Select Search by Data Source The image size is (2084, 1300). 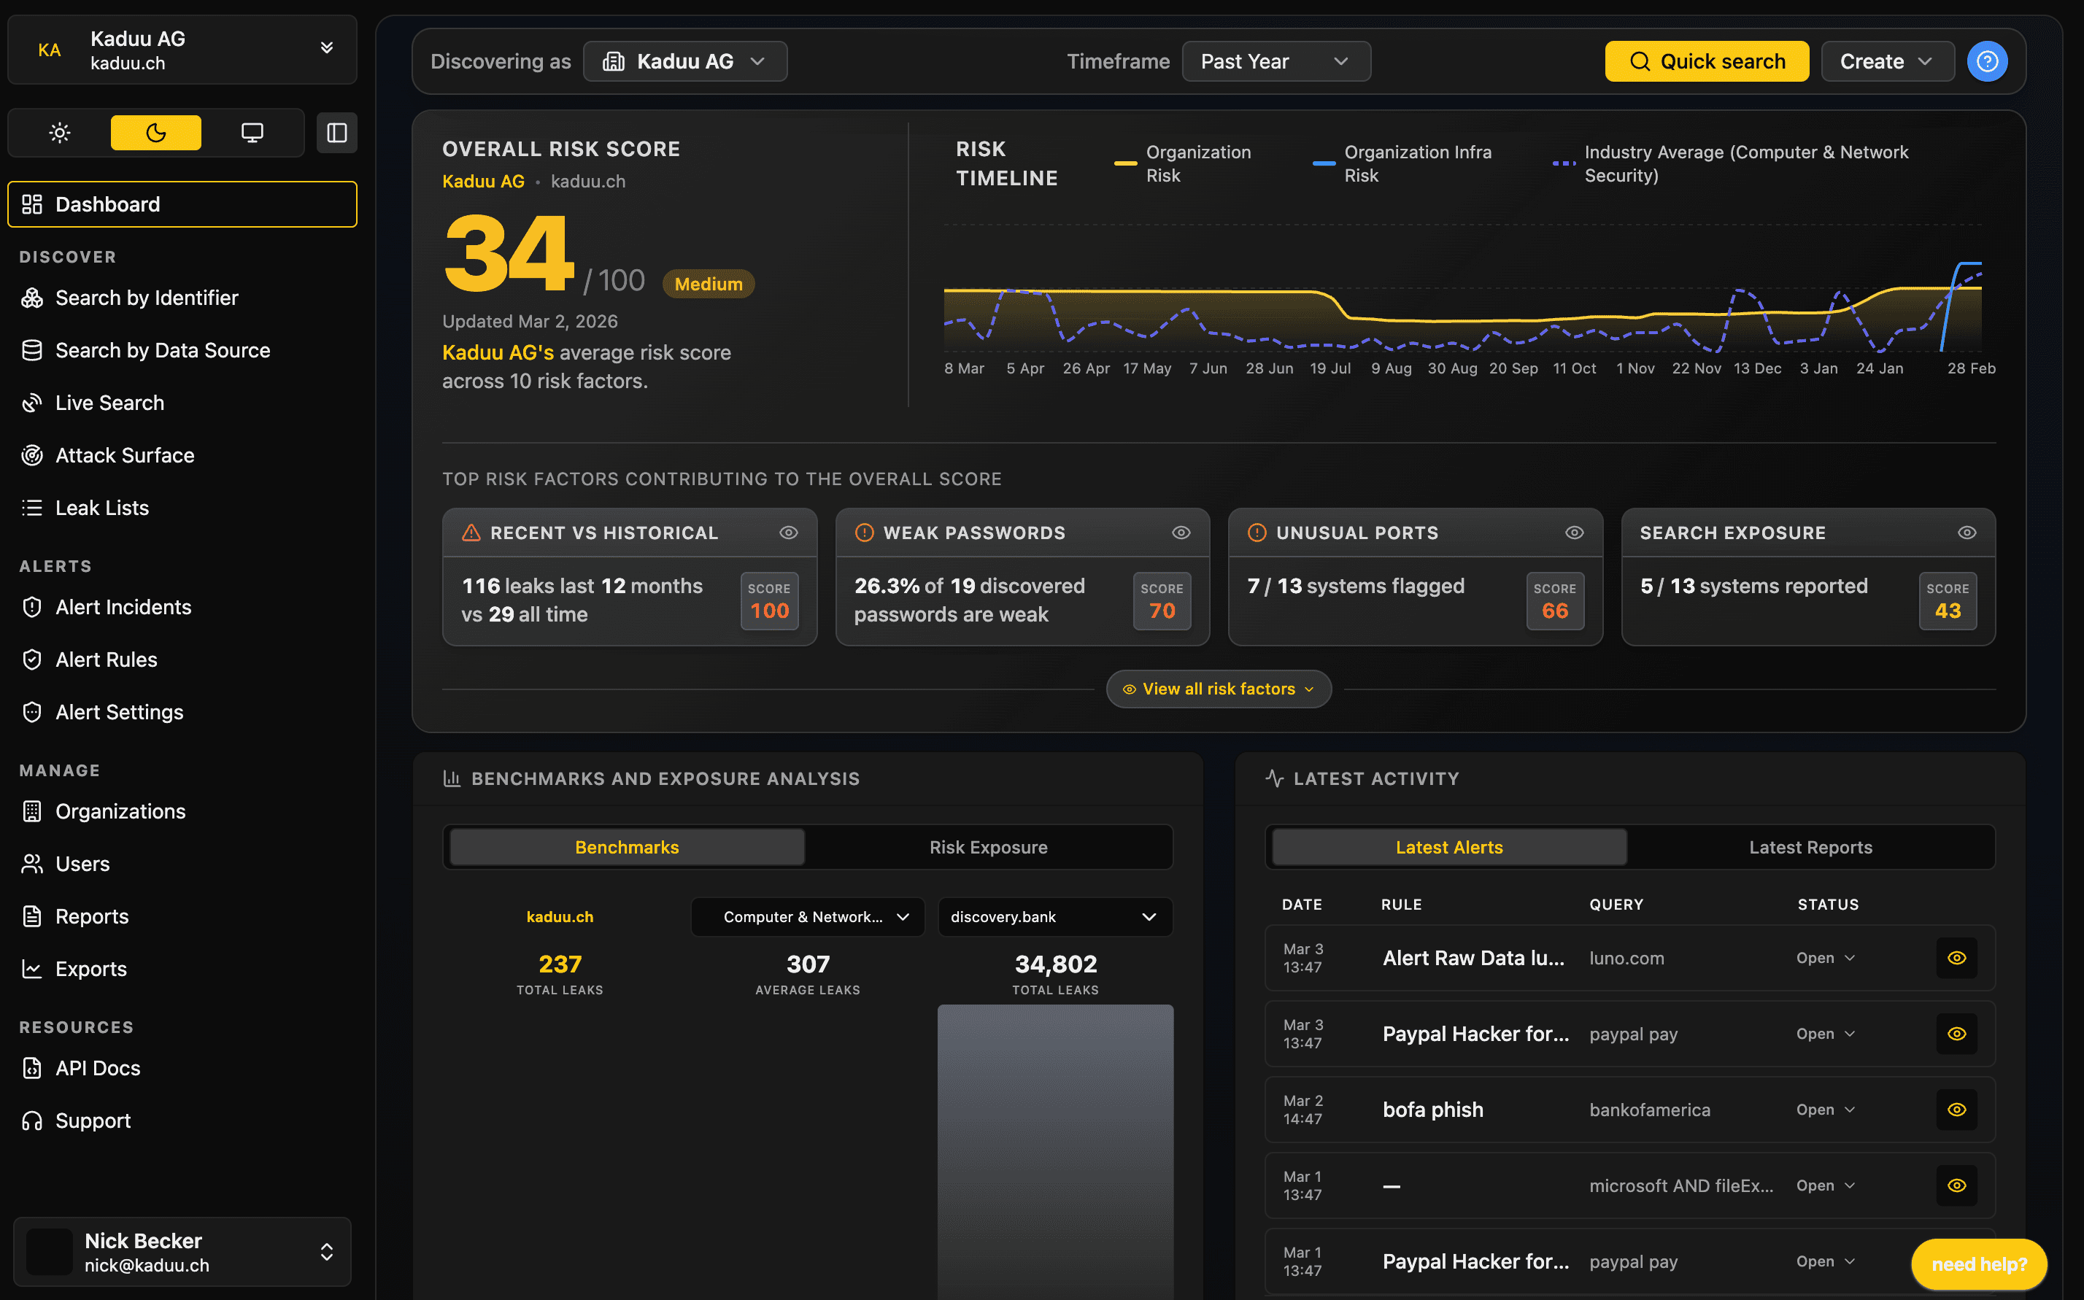[x=163, y=350]
